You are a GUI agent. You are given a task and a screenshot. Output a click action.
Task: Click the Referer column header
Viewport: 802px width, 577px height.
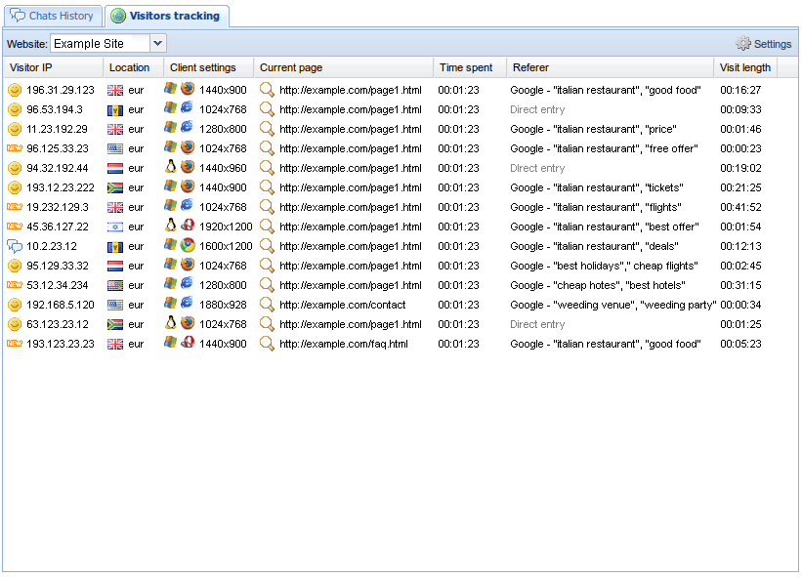610,67
